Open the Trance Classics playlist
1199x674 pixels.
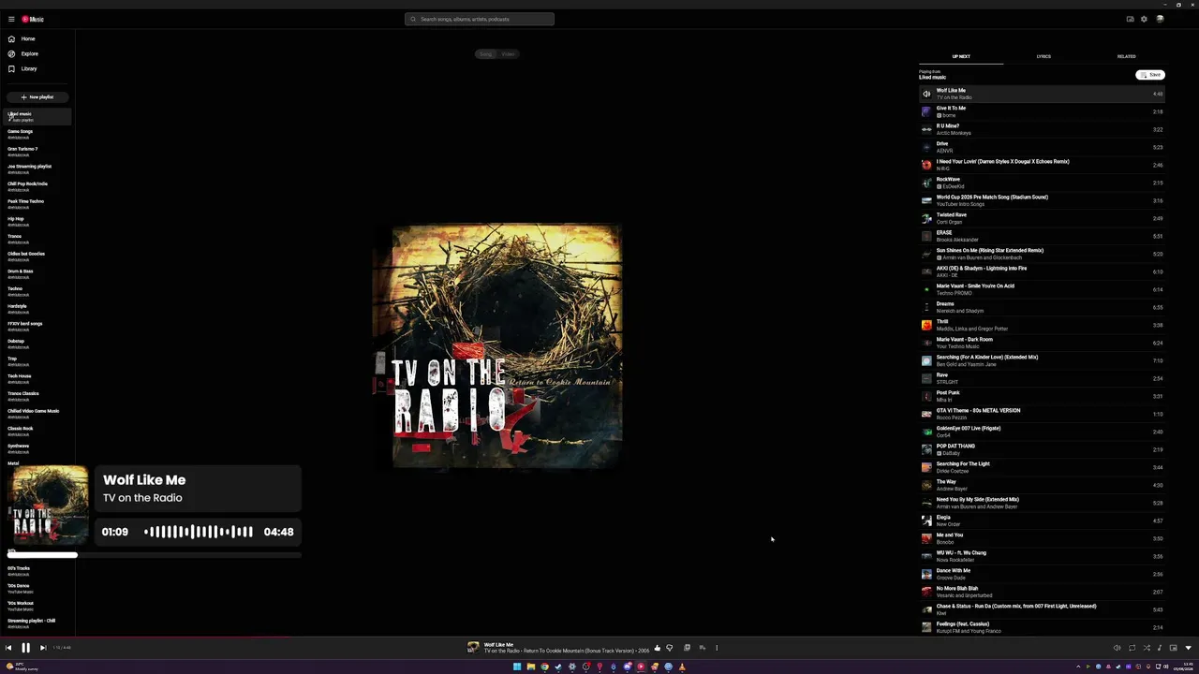tap(37, 396)
